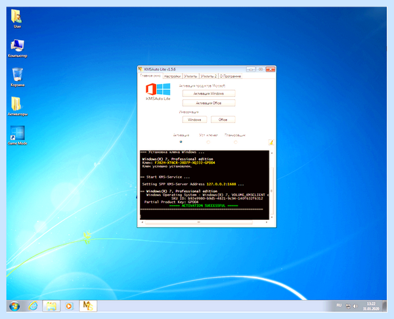The height and width of the screenshot is (319, 394).
Task: Open Windows Explorer from the taskbar
Action: click(x=51, y=306)
